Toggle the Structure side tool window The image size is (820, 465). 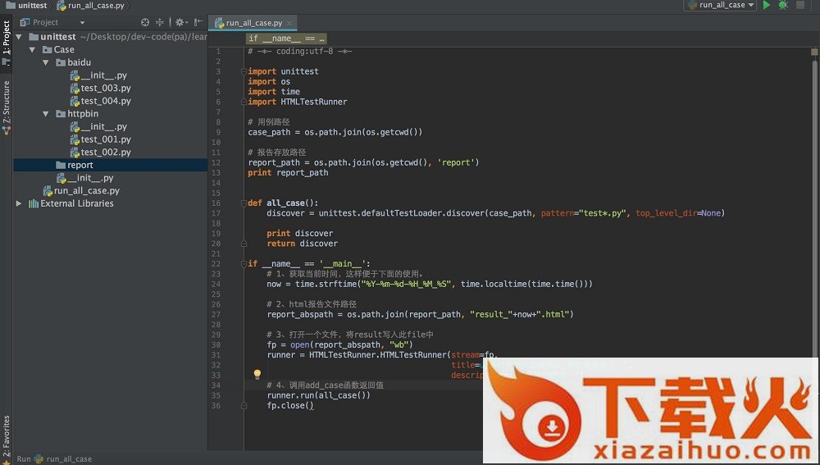[x=6, y=103]
